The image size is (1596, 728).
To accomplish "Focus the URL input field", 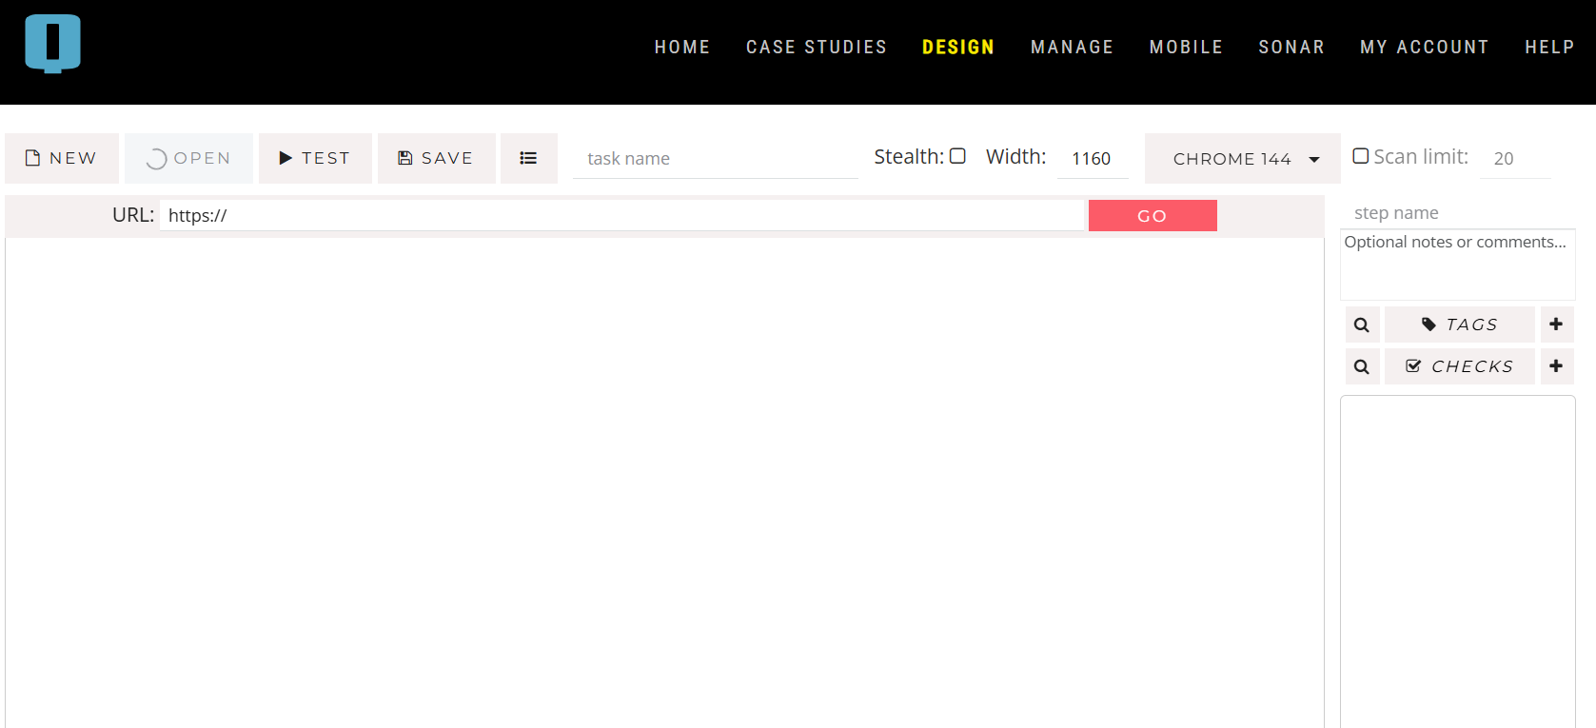I will (x=623, y=216).
